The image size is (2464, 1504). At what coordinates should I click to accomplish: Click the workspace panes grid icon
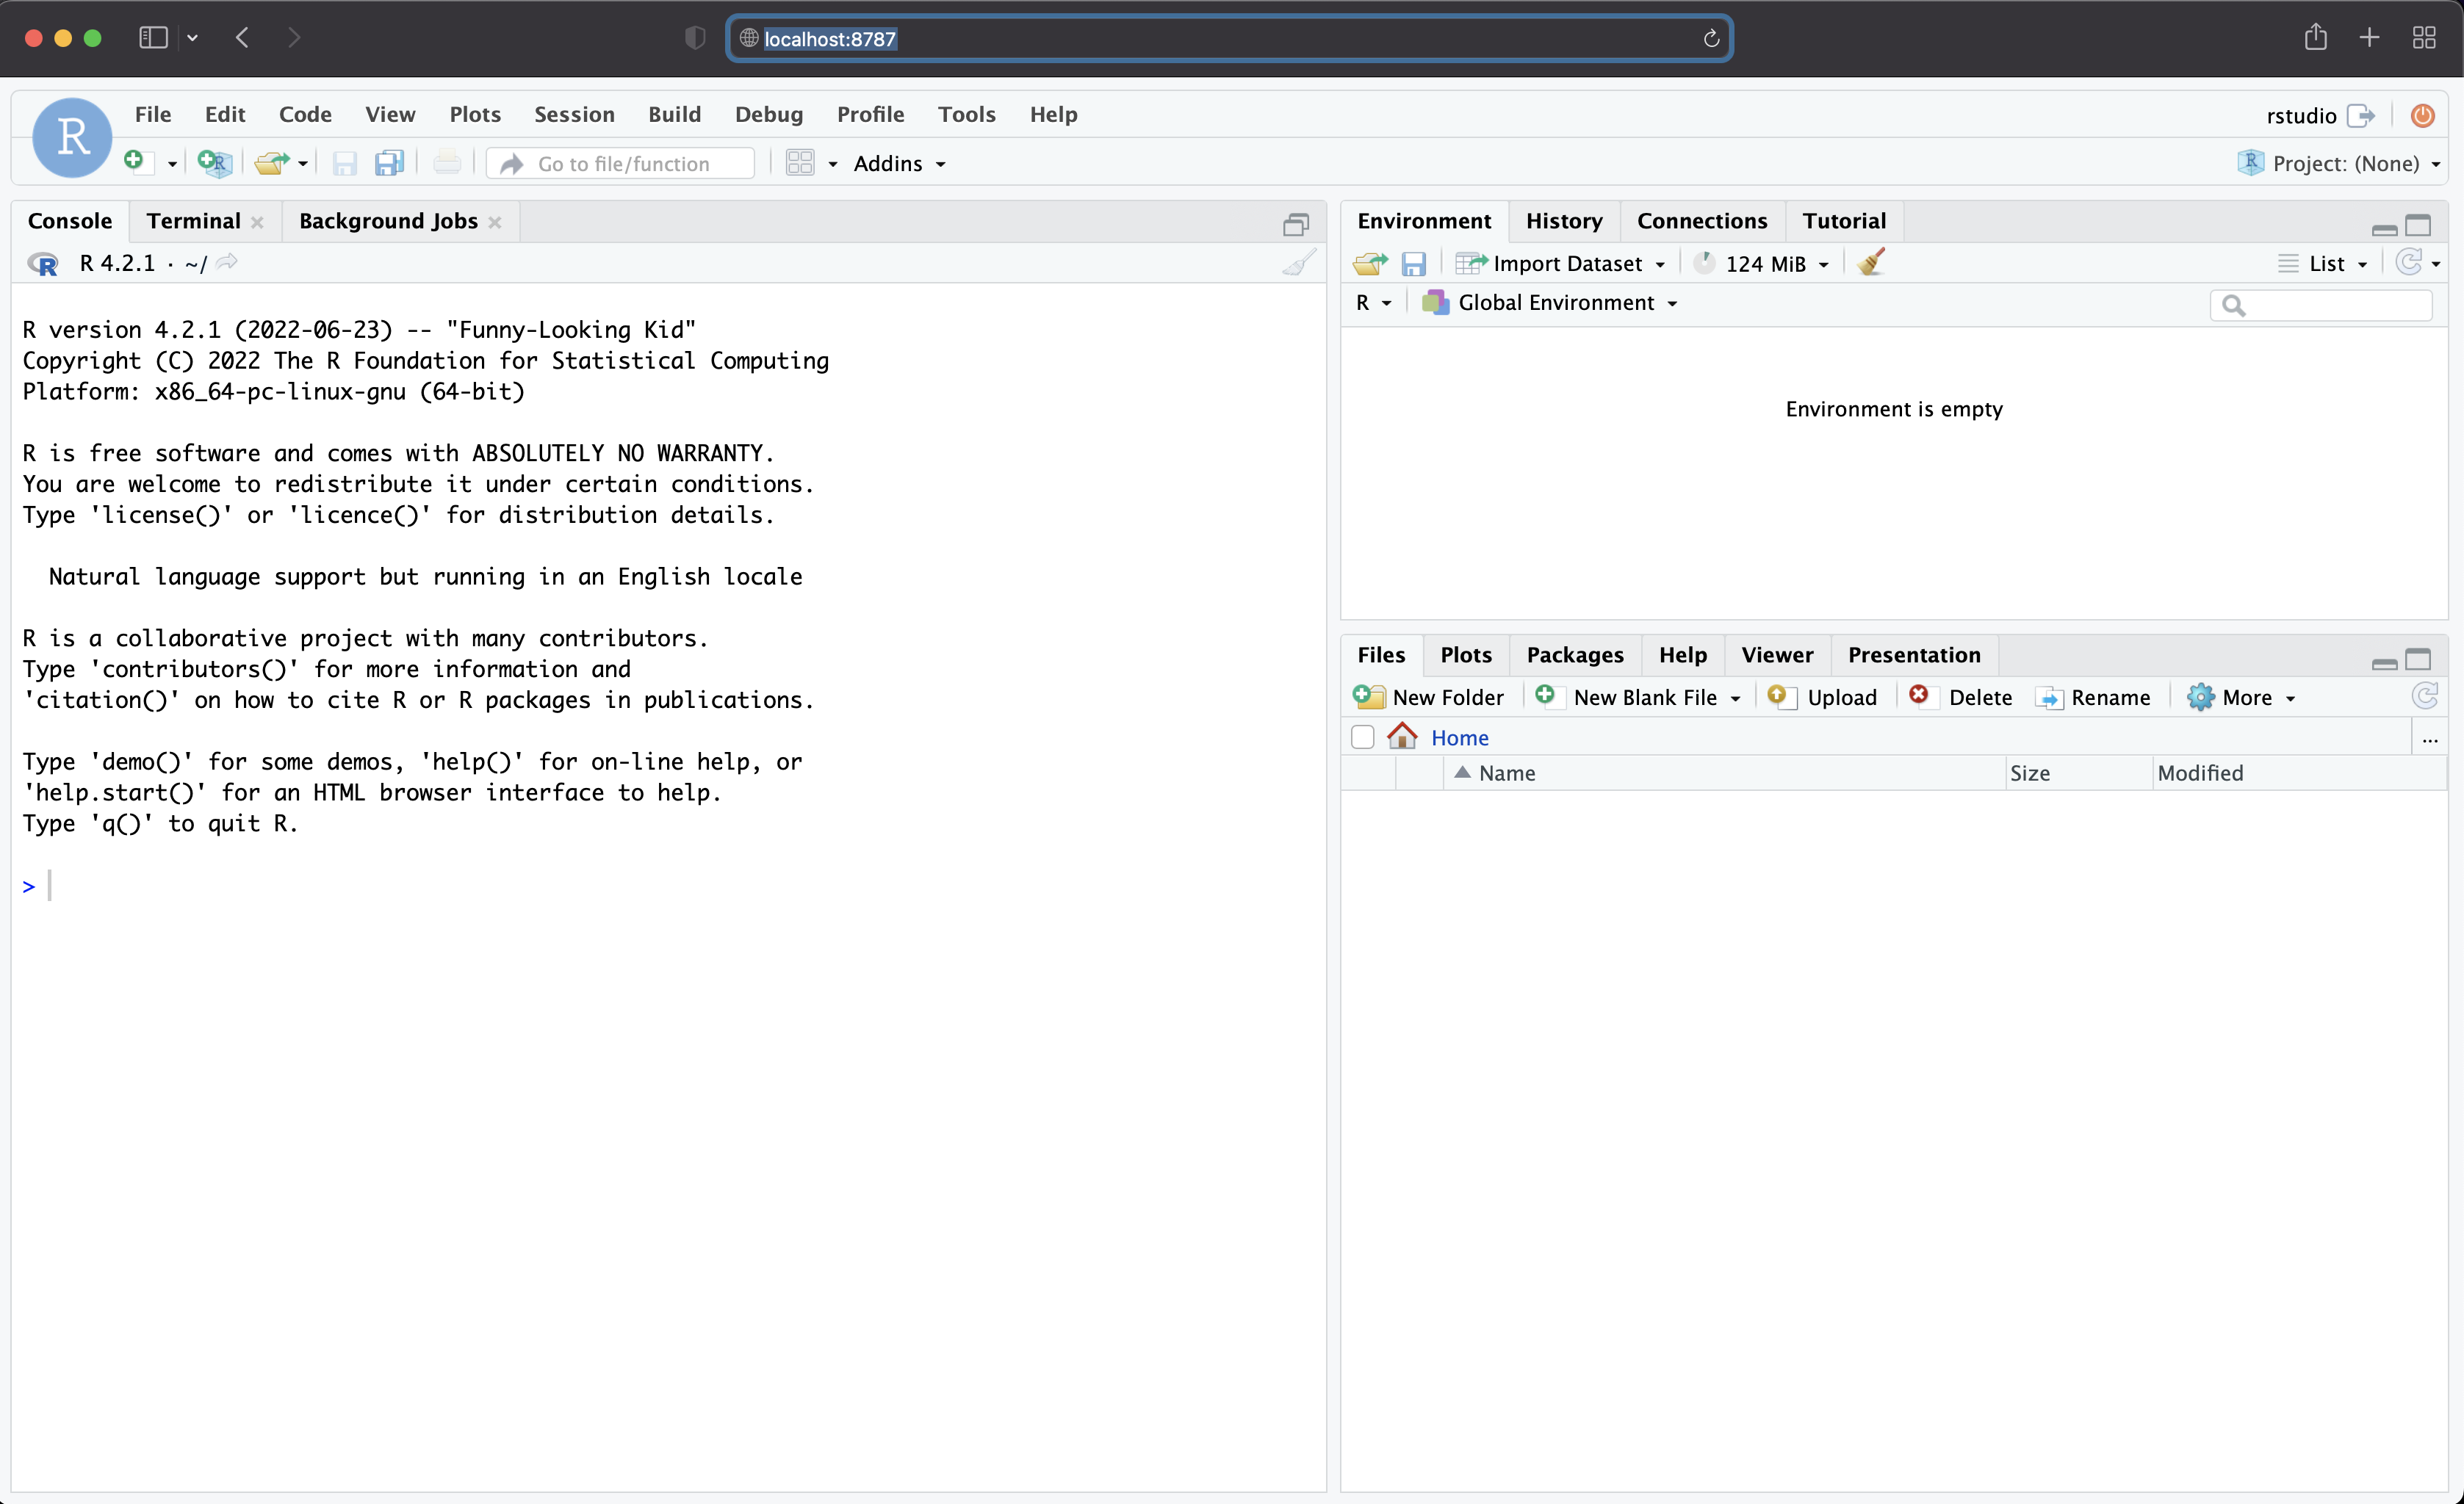click(800, 163)
